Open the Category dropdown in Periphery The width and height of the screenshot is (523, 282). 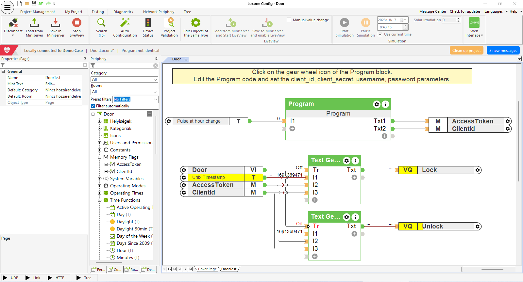pos(124,80)
